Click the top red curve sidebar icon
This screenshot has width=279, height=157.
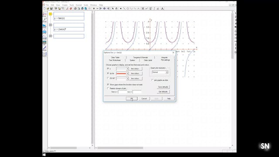[44, 14]
